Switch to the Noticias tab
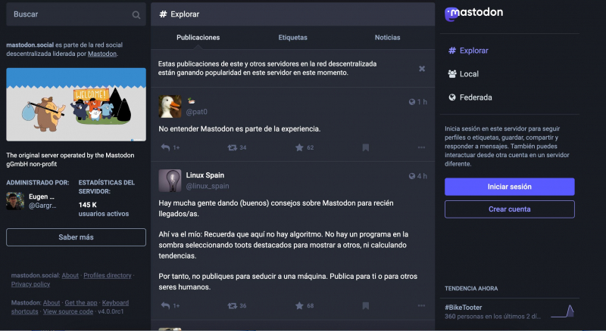This screenshot has width=606, height=331. click(x=387, y=38)
